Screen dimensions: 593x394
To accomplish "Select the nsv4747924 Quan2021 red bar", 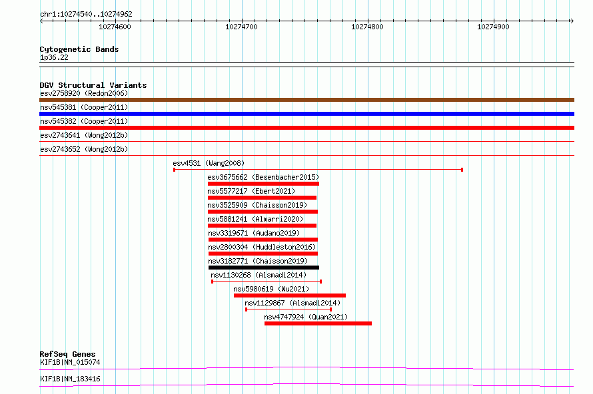I will coord(318,323).
